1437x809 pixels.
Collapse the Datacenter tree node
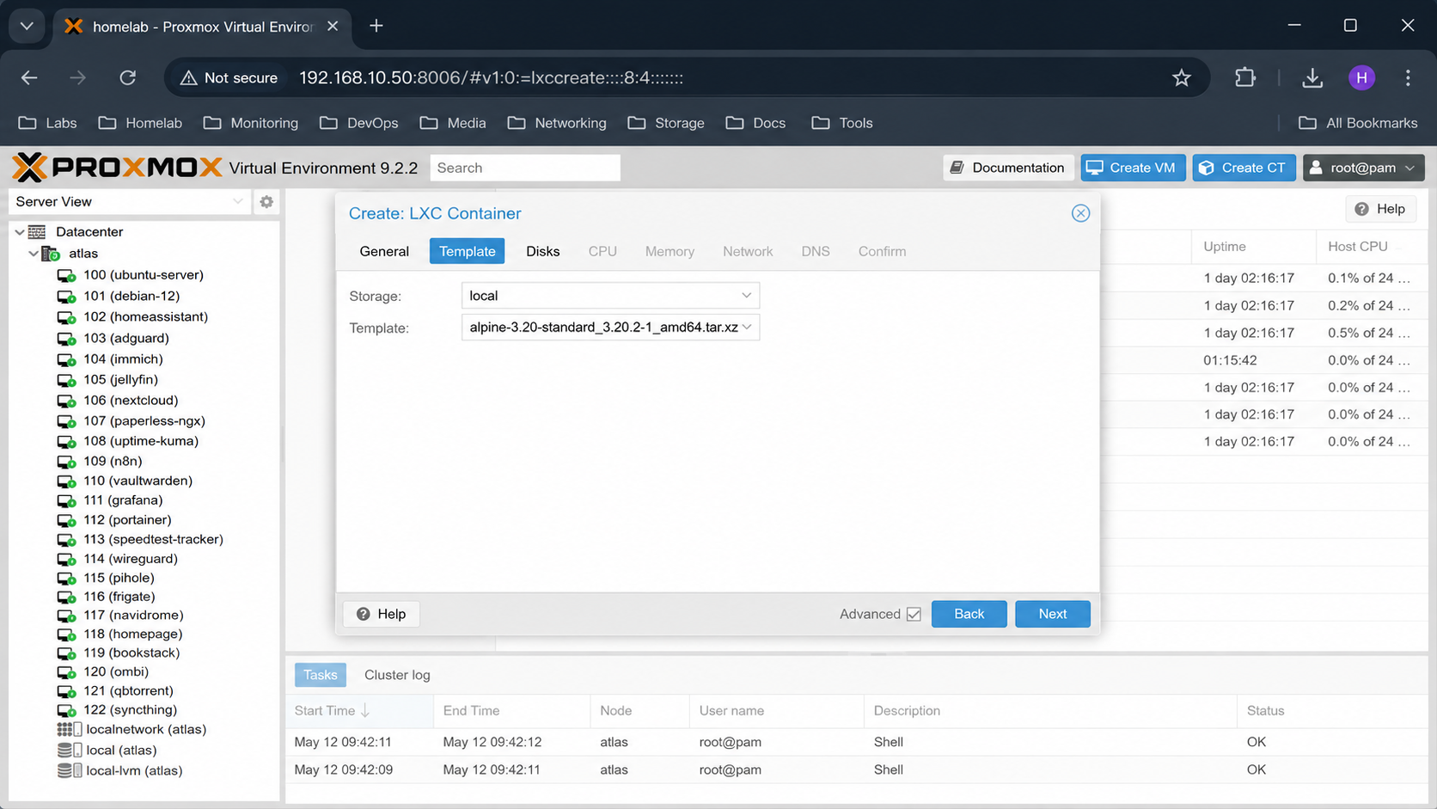click(19, 232)
